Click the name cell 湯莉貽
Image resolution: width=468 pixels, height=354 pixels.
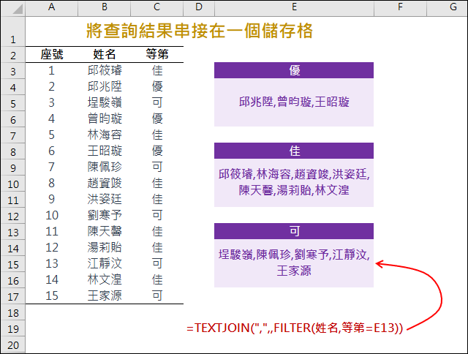pyautogui.click(x=104, y=248)
